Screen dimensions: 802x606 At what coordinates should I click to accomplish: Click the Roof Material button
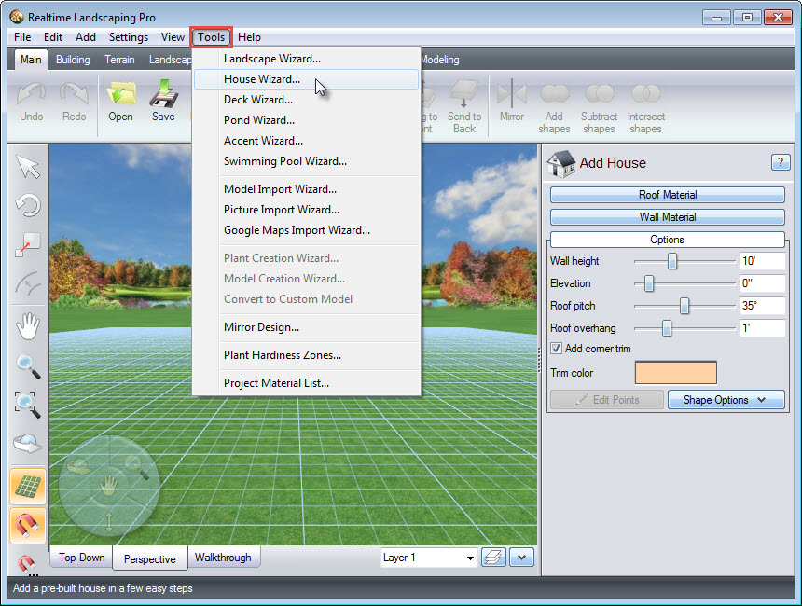(668, 195)
